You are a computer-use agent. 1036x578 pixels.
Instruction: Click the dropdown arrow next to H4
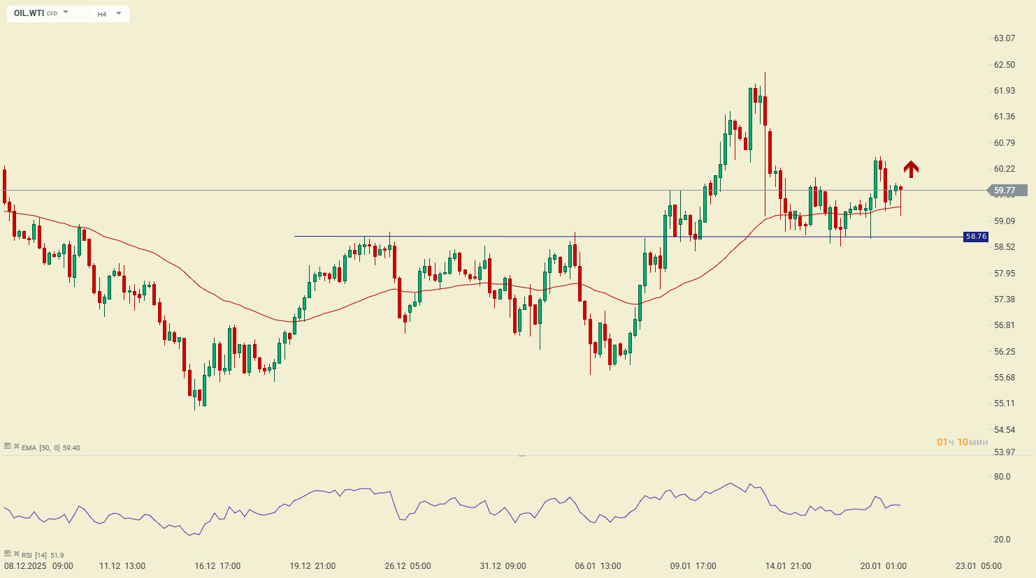coord(119,13)
